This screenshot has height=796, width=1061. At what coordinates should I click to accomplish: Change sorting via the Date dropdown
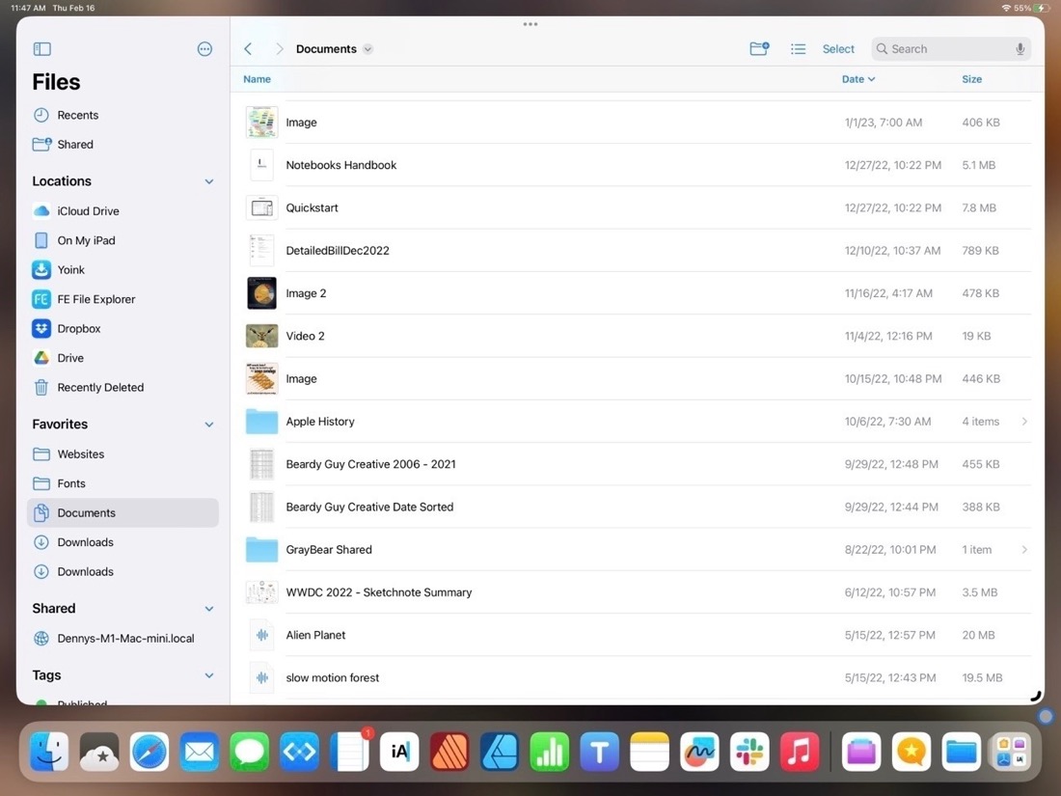pyautogui.click(x=857, y=78)
